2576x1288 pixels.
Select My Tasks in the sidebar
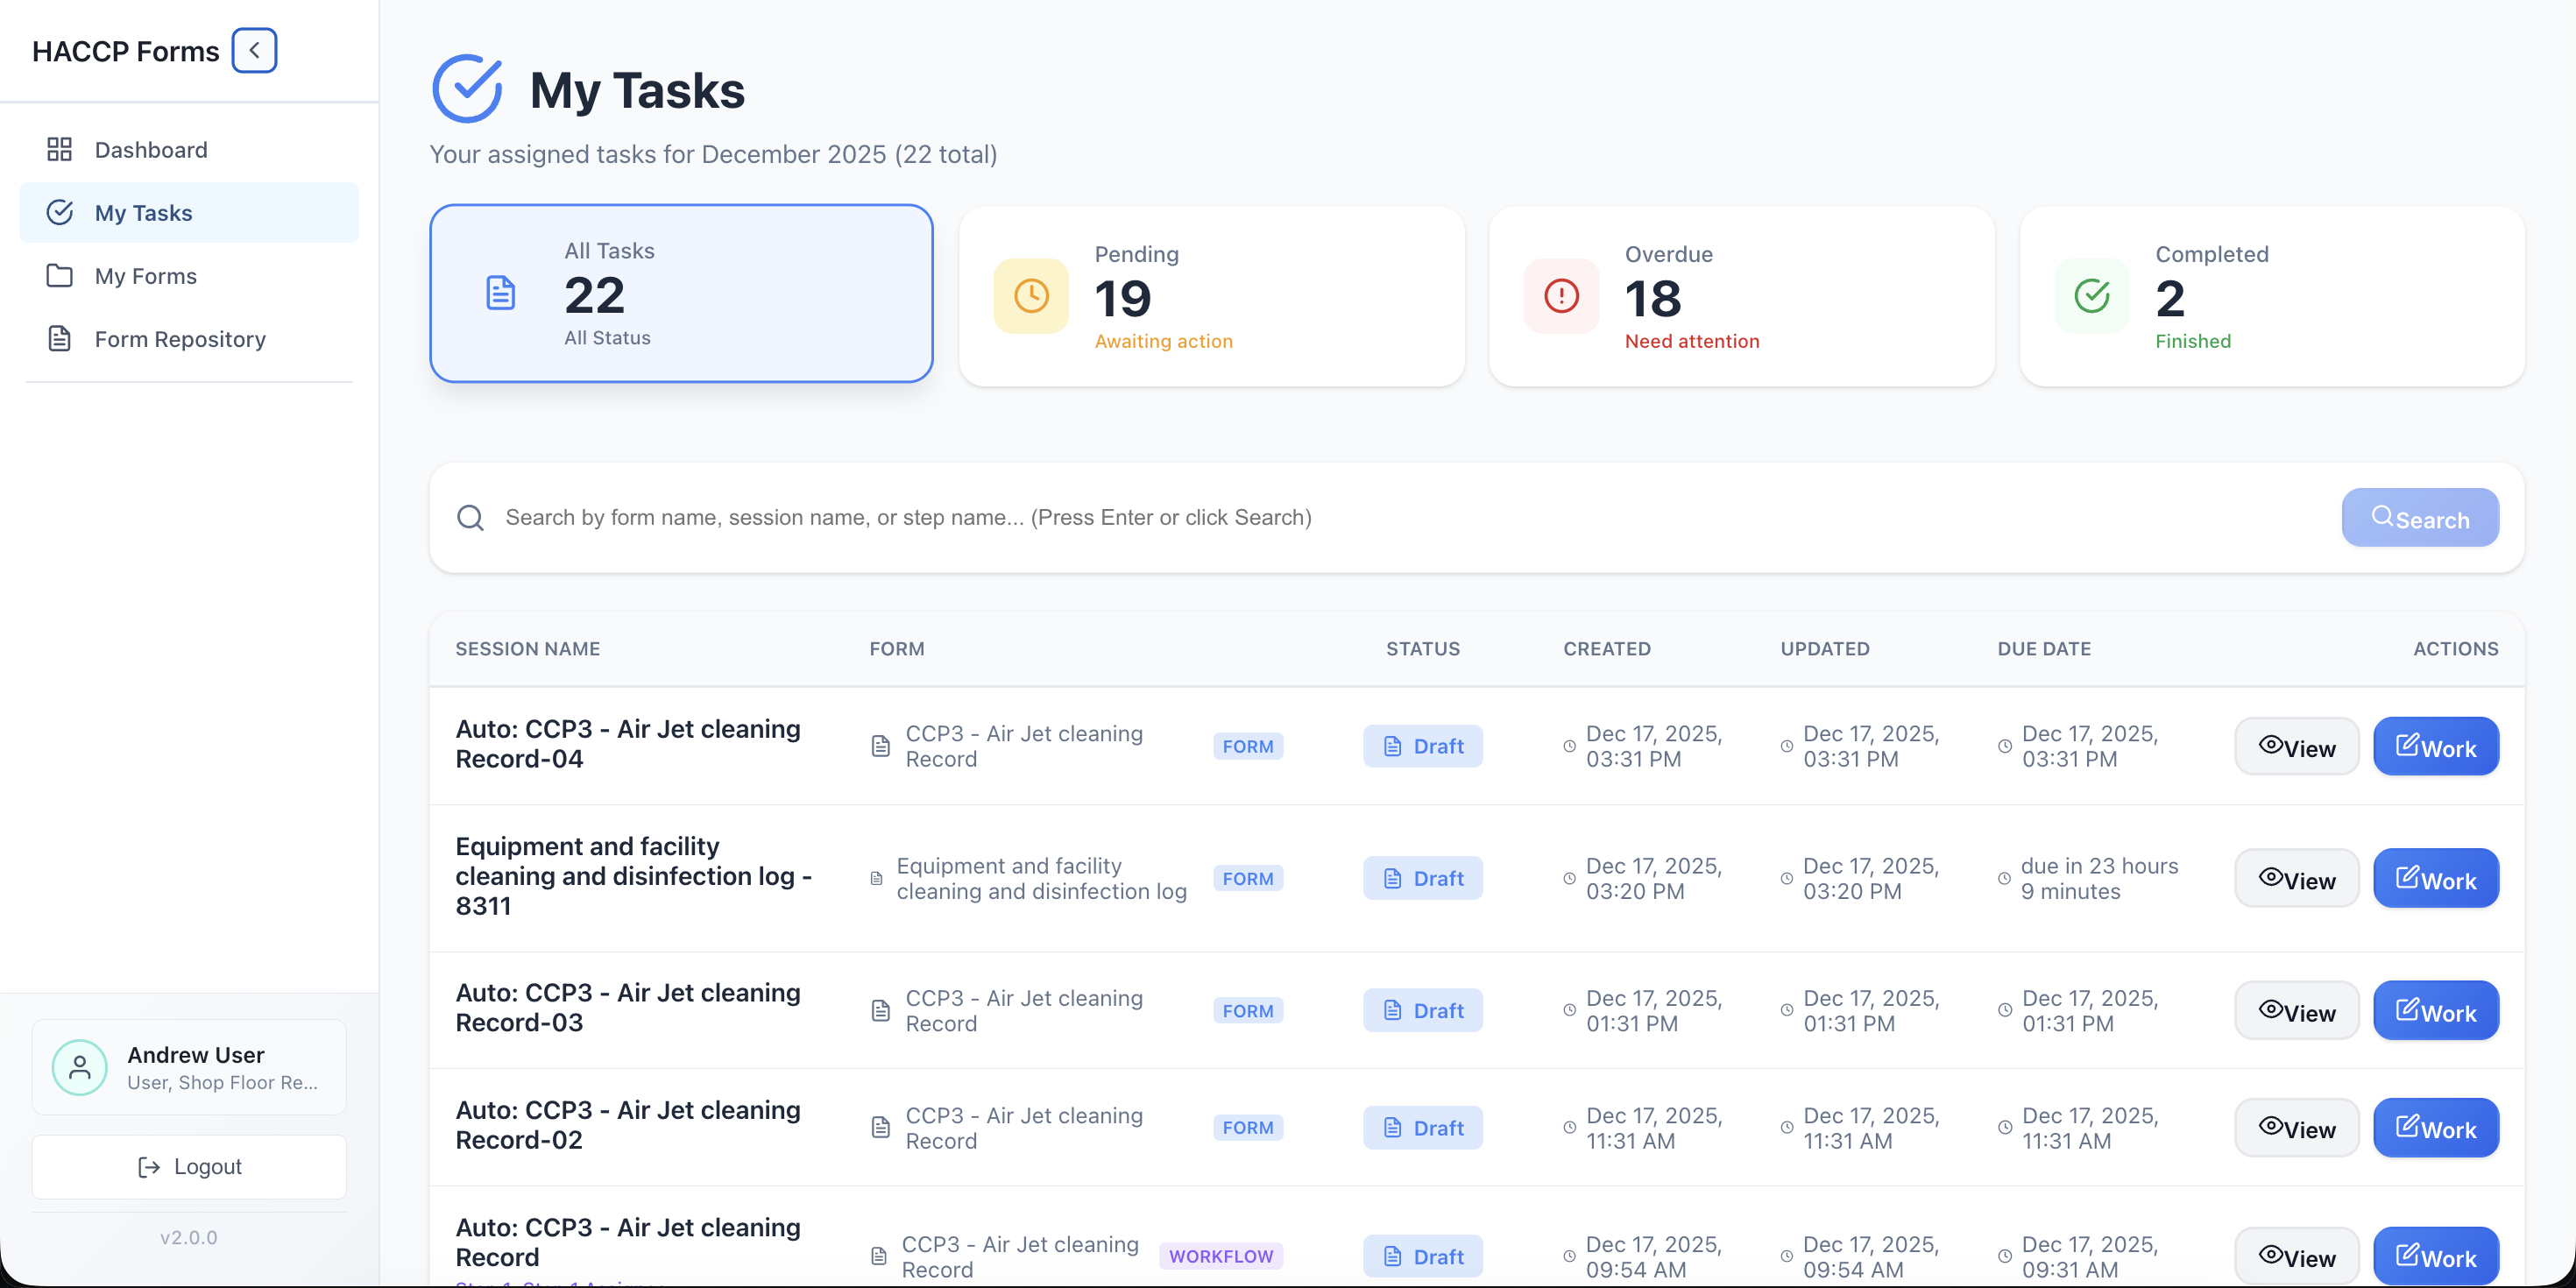[143, 212]
